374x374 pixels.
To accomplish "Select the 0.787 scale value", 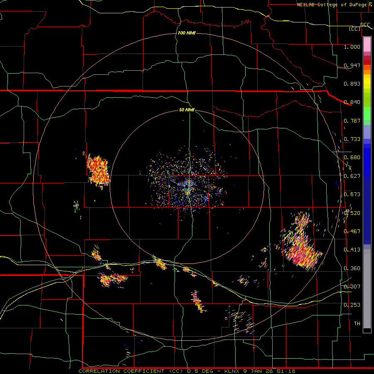I will click(352, 121).
